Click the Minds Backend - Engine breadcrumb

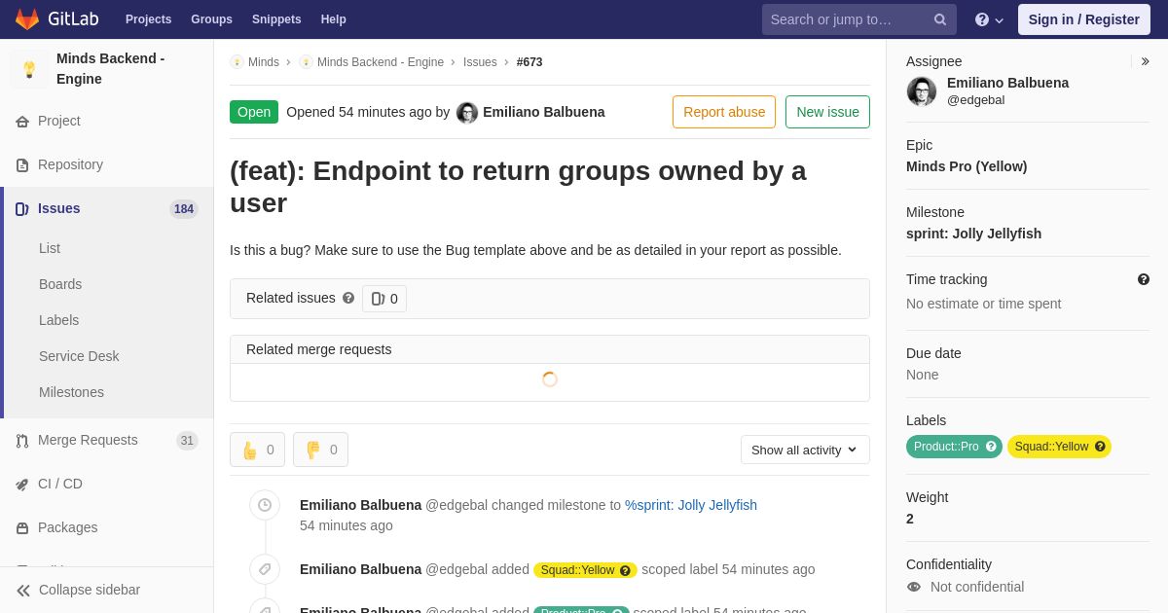point(381,62)
